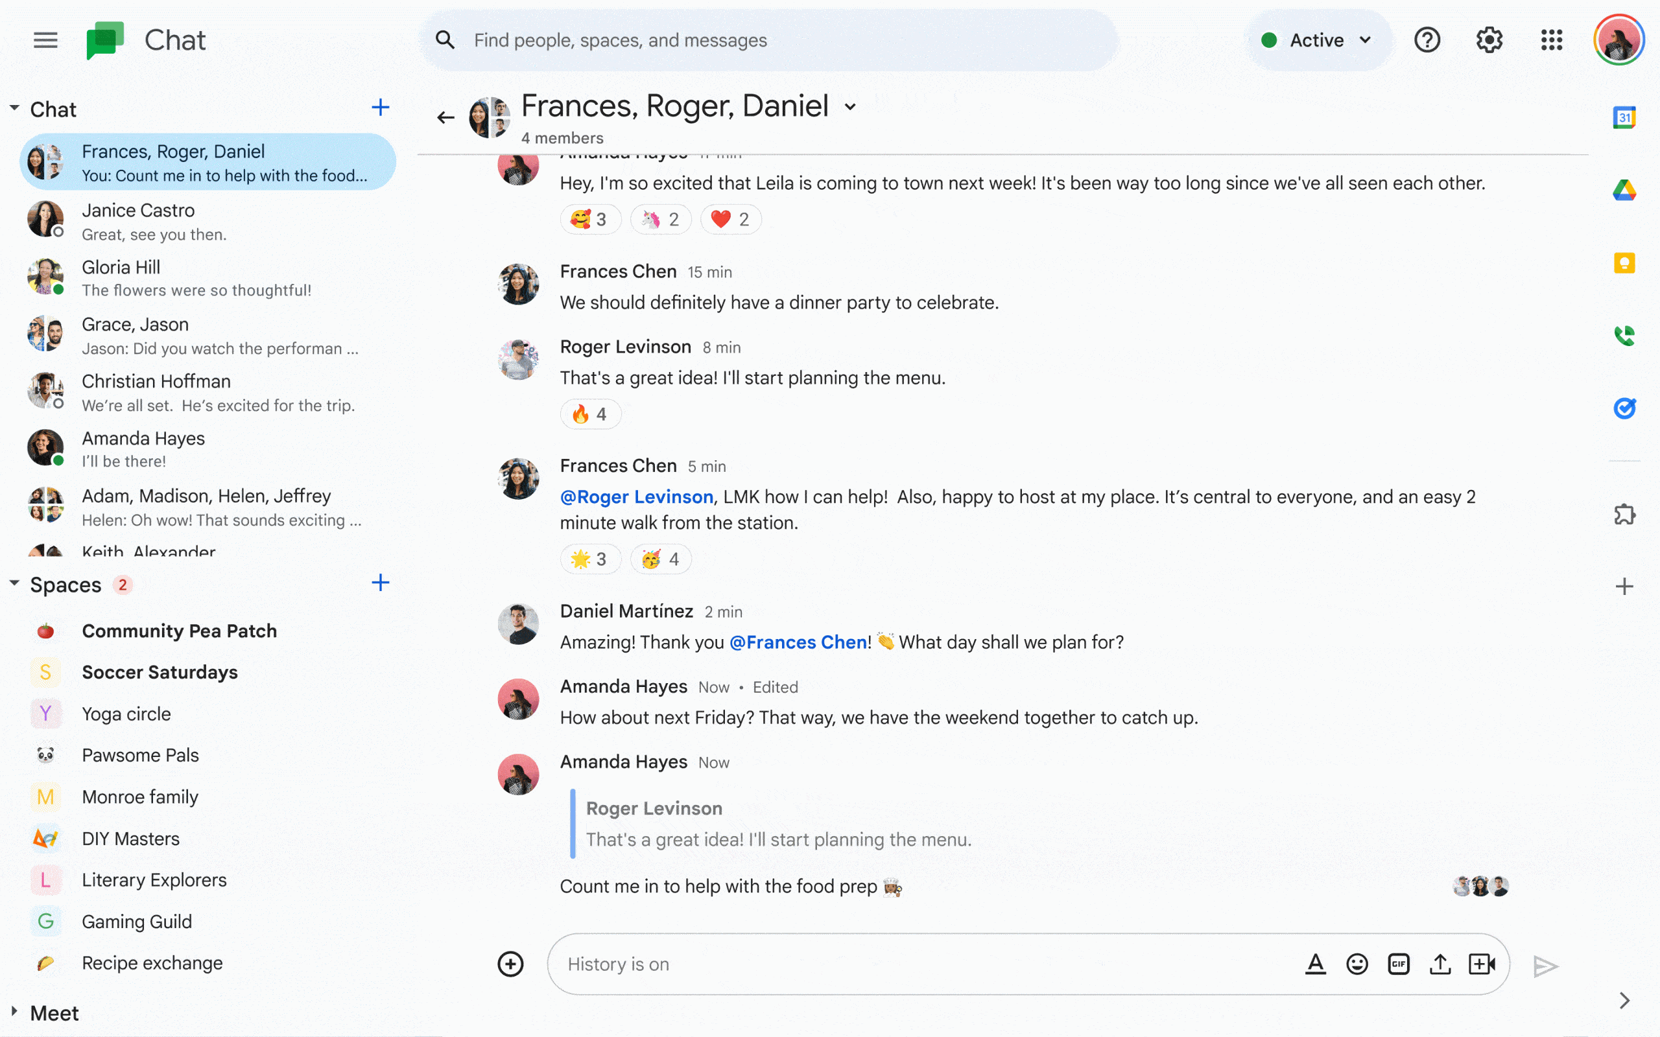Toggle the red heart reaction
This screenshot has height=1037, width=1660.
tap(731, 220)
